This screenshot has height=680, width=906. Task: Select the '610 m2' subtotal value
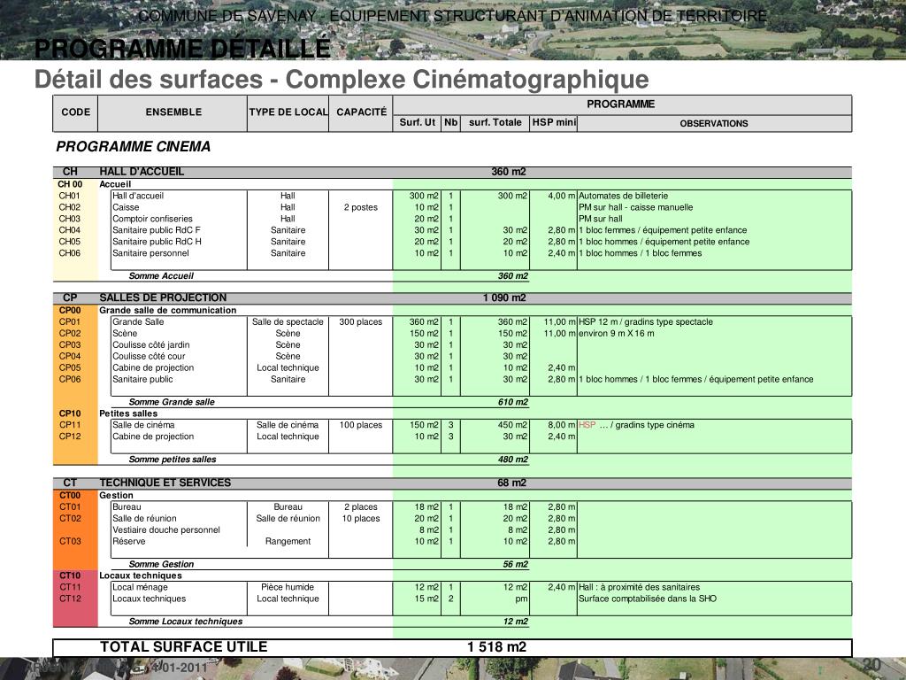(513, 403)
